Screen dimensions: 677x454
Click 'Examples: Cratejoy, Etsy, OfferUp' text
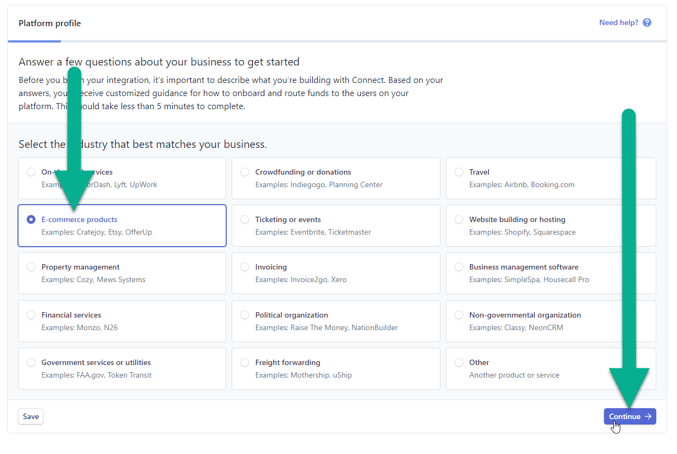(x=97, y=232)
